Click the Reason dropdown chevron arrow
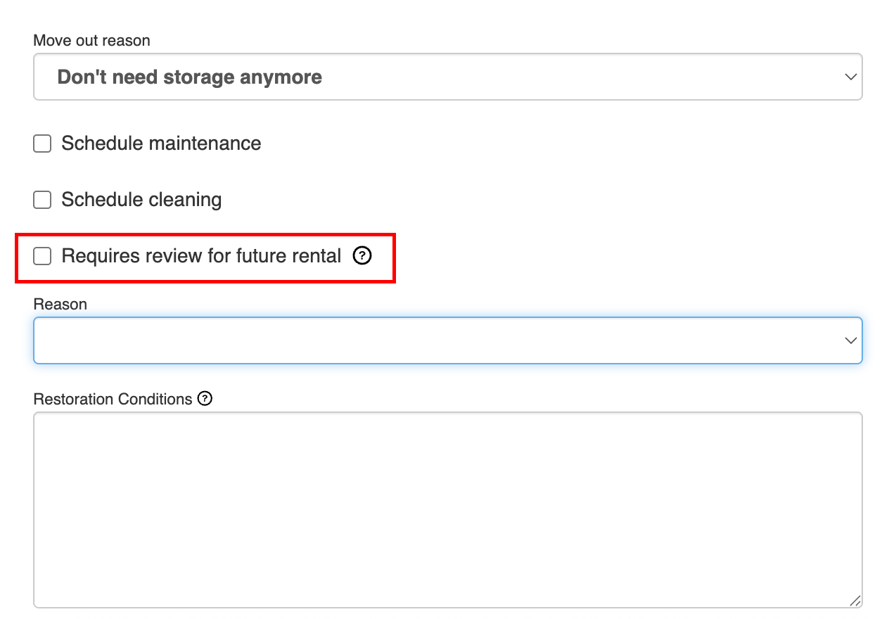 (x=850, y=340)
